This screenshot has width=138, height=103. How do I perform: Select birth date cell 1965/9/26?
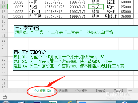(x=55, y=2)
